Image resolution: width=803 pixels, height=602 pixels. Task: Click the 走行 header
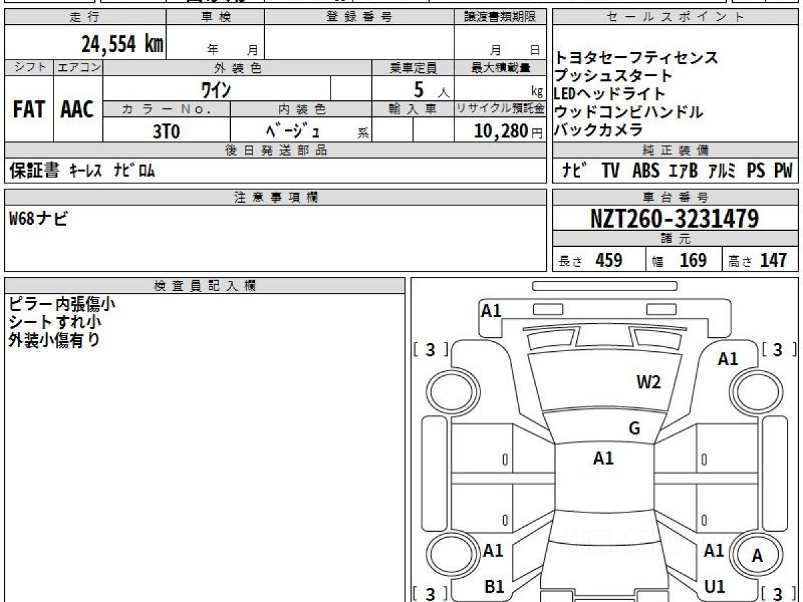coord(84,17)
